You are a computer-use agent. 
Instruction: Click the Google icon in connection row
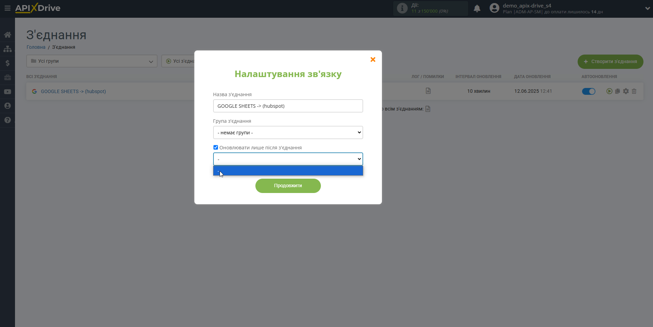tap(34, 91)
